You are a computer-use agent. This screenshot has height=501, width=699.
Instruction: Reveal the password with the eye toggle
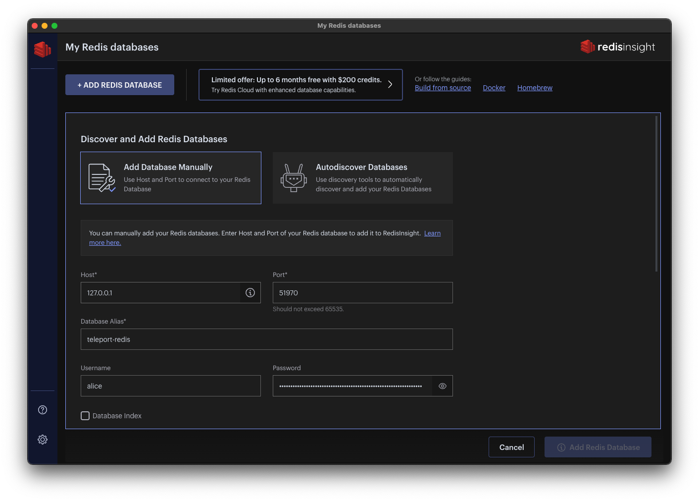click(442, 386)
